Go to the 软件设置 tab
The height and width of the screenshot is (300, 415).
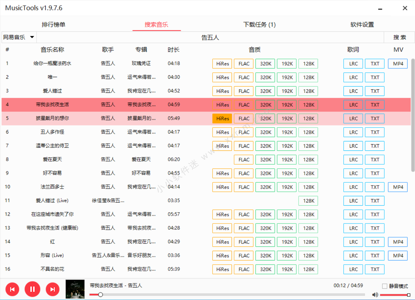coord(362,24)
